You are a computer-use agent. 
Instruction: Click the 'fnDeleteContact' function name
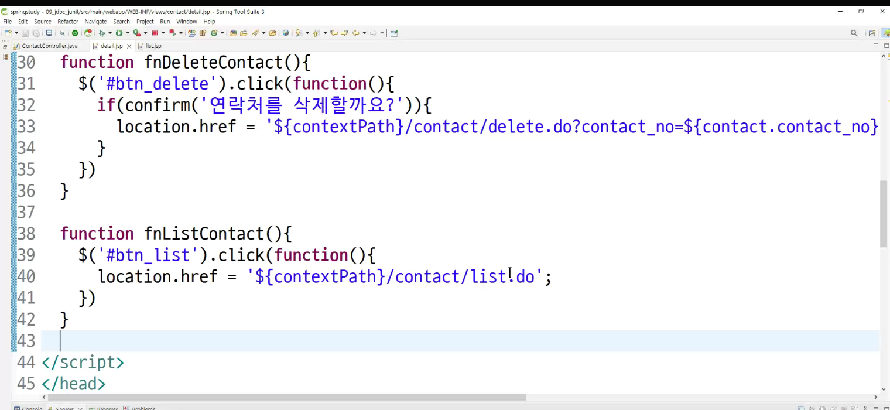[x=213, y=62]
